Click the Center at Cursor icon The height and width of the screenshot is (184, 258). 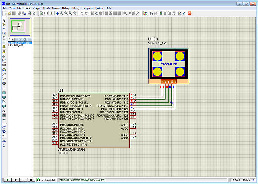point(57,13)
